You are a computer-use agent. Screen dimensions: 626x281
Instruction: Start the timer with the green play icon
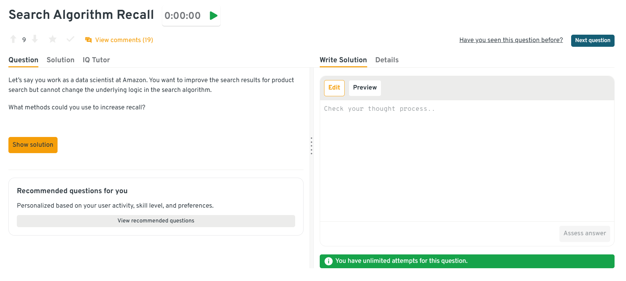click(x=213, y=16)
